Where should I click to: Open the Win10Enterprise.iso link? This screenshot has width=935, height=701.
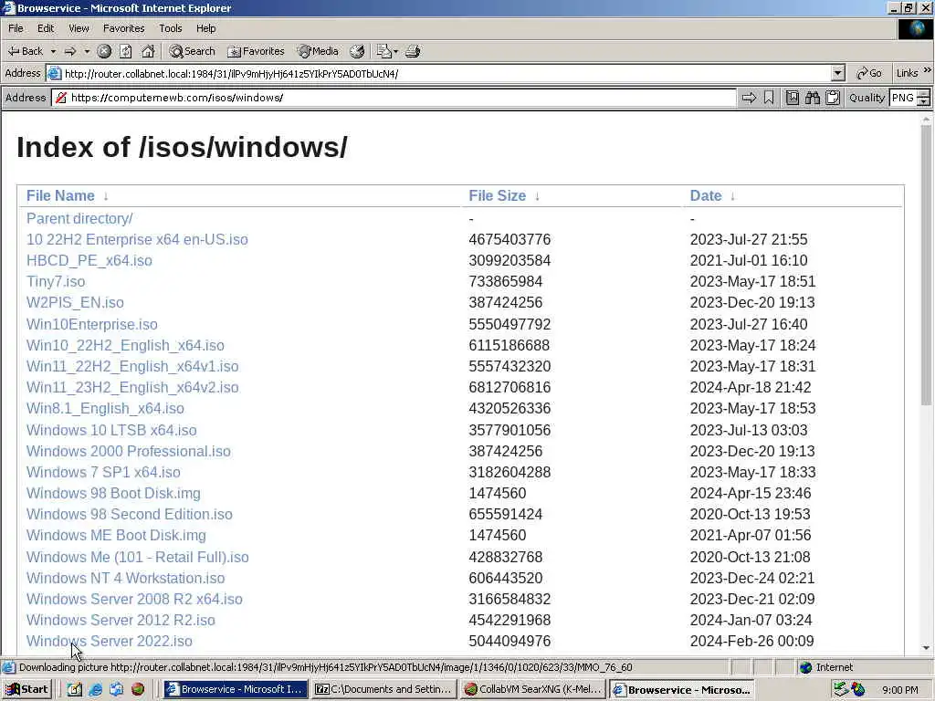click(x=92, y=324)
